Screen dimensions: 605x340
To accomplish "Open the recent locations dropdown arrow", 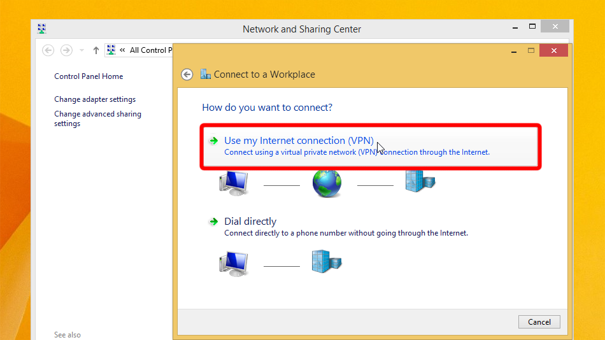I will pyautogui.click(x=82, y=50).
